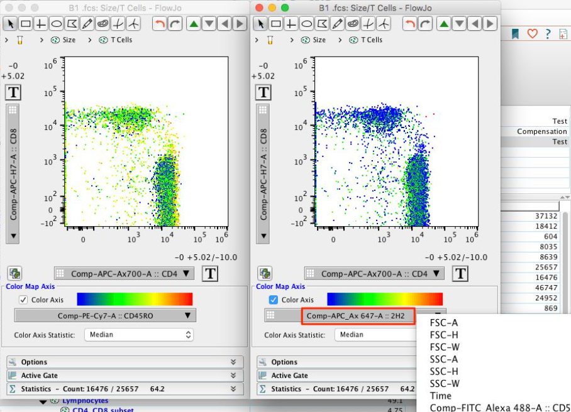Select the ellipse gate tool in left window
This screenshot has width=571, height=412.
[x=56, y=24]
